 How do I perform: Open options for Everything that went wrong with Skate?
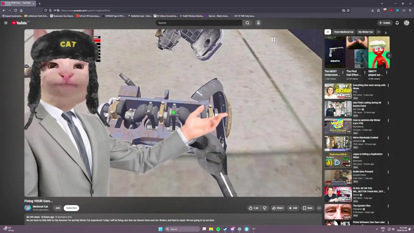coord(388,85)
